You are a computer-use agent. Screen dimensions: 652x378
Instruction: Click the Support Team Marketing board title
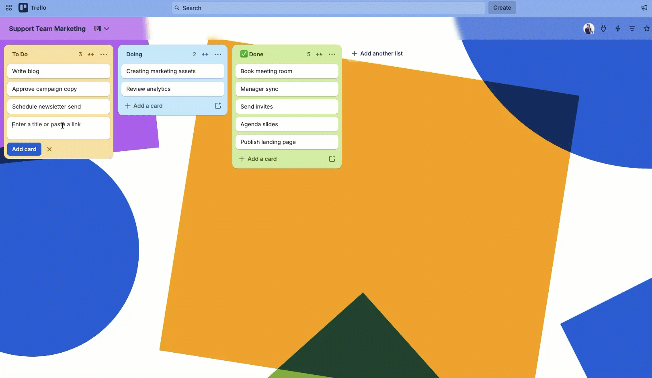click(47, 29)
